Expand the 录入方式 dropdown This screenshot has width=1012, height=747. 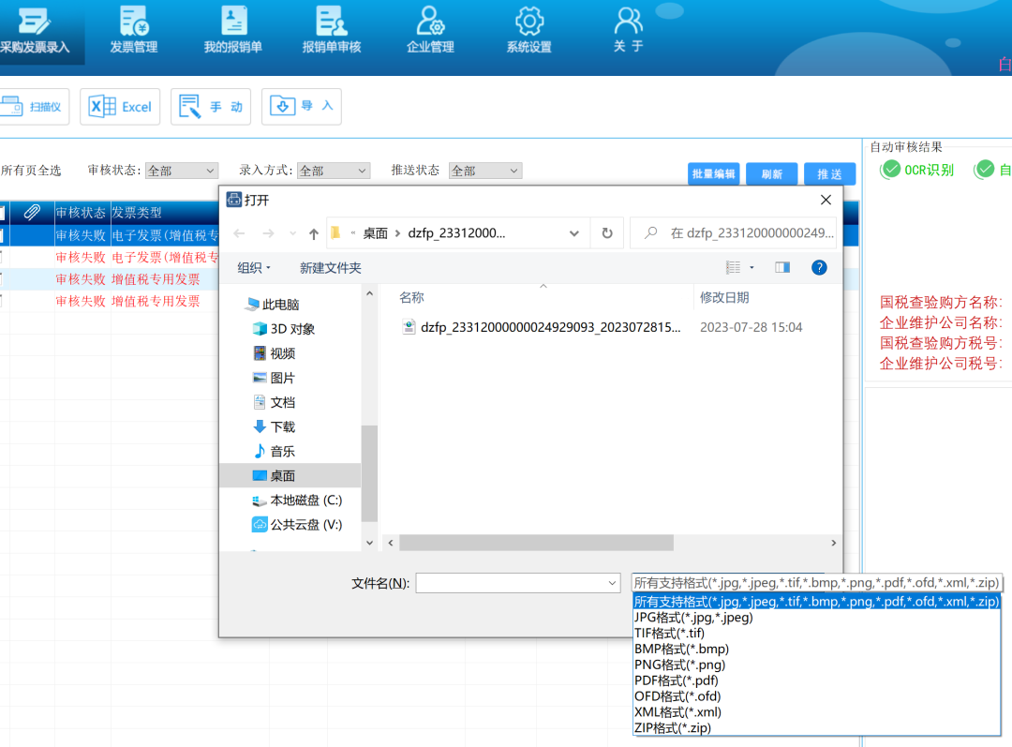[334, 171]
